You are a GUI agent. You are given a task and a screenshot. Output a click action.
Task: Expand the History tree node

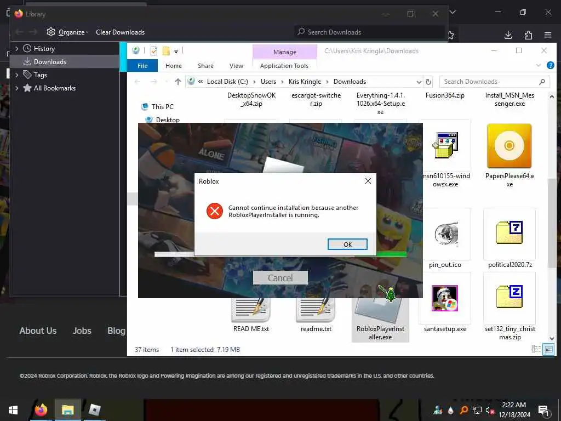point(17,49)
